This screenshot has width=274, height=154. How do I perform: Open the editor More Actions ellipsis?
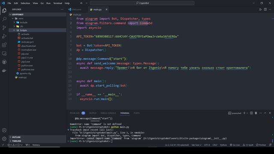tap(270, 9)
